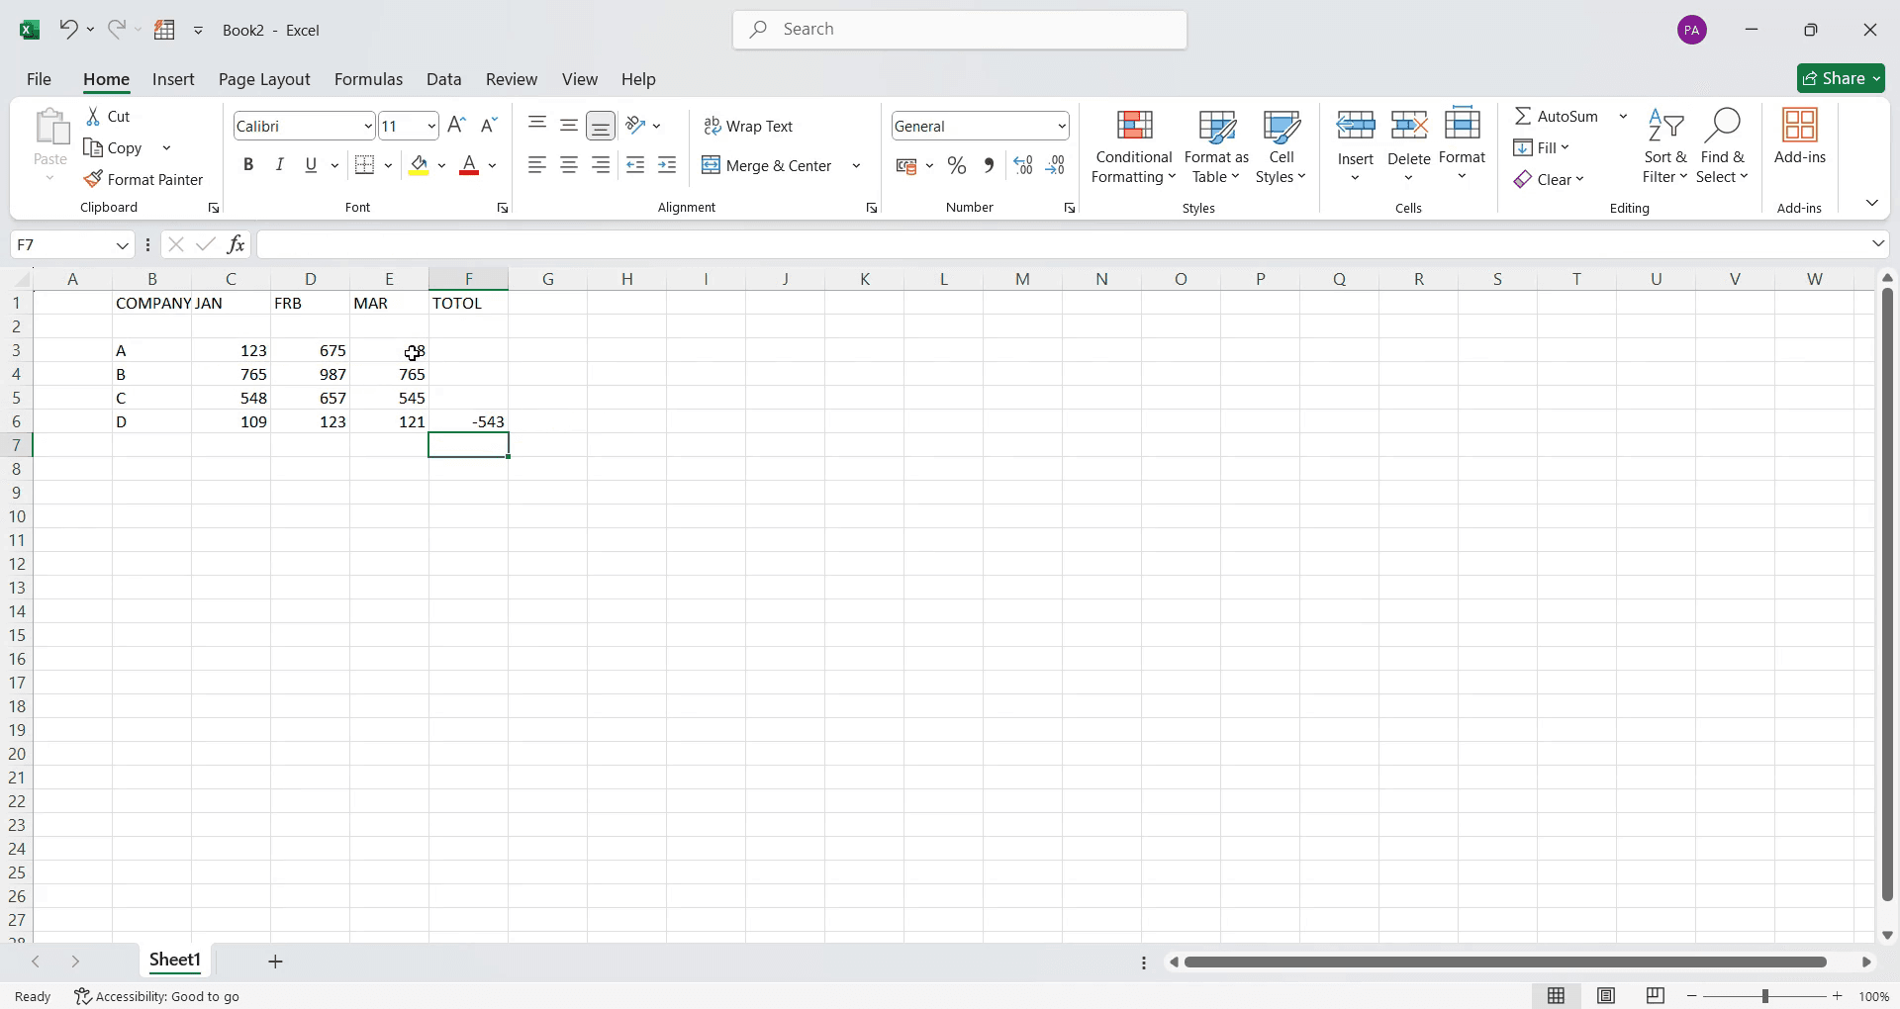Toggle Bold formatting
Viewport: 1900px width, 1009px height.
248,165
